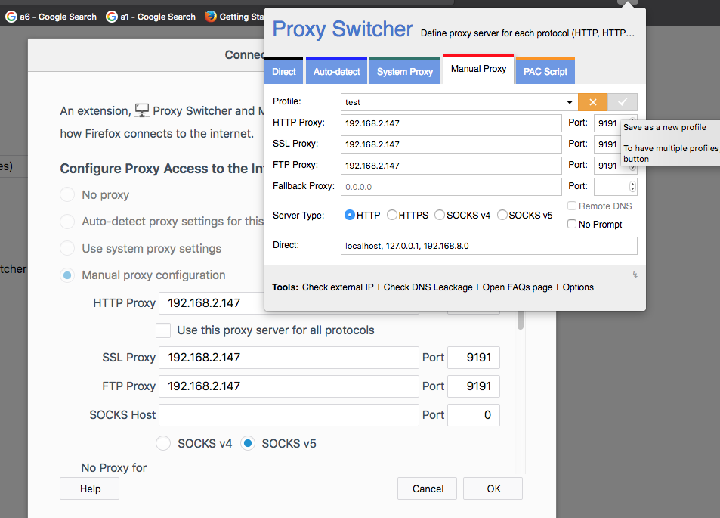Select No proxy option in Firefox dialog
The height and width of the screenshot is (518, 720).
pos(67,194)
